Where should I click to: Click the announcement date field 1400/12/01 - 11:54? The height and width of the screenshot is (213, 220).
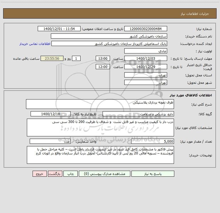pyautogui.click(x=59, y=29)
